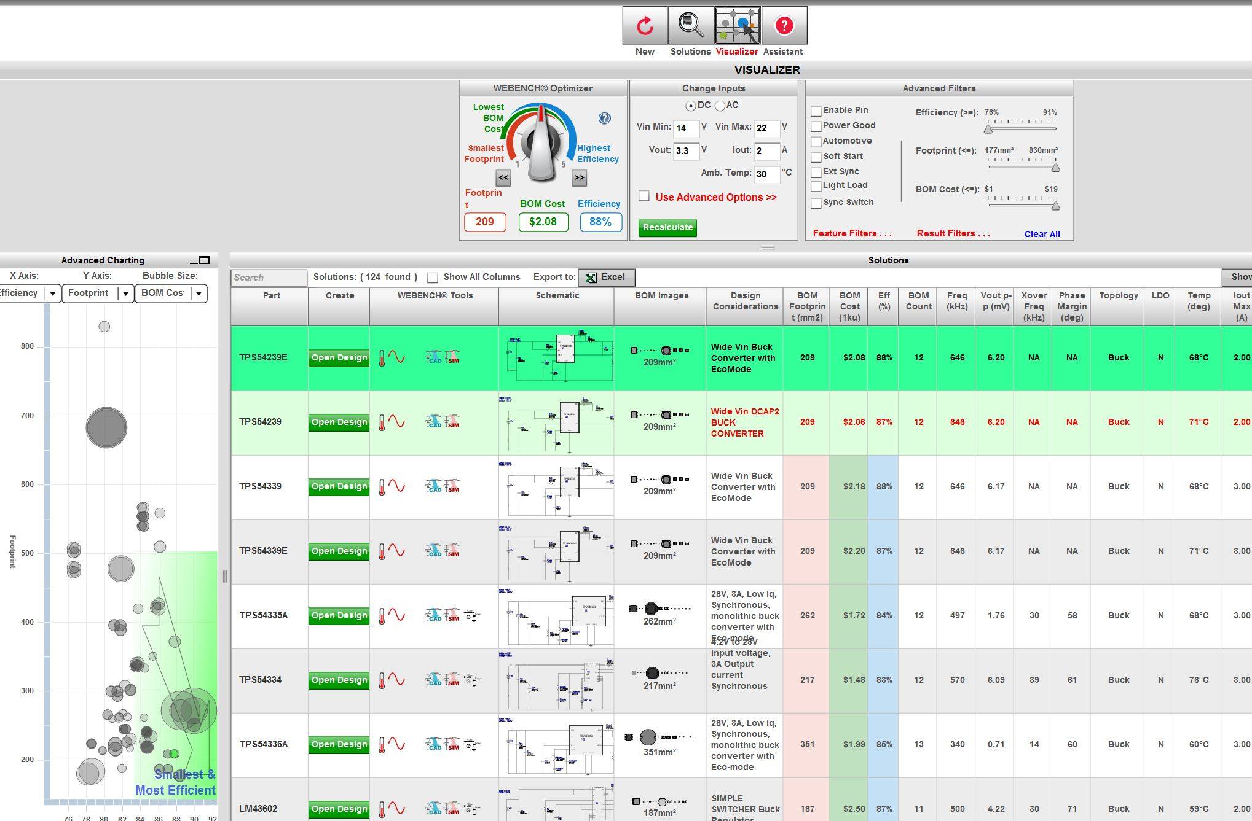Check the Use Advanced Options box
Viewport: 1252px width, 821px height.
pos(644,196)
